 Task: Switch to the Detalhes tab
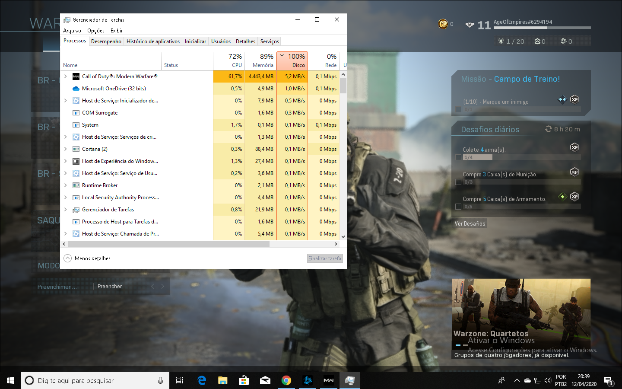[245, 41]
